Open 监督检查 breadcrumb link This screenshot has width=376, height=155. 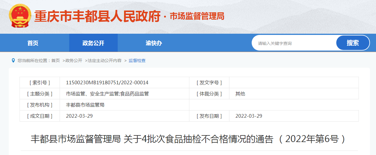137,60
